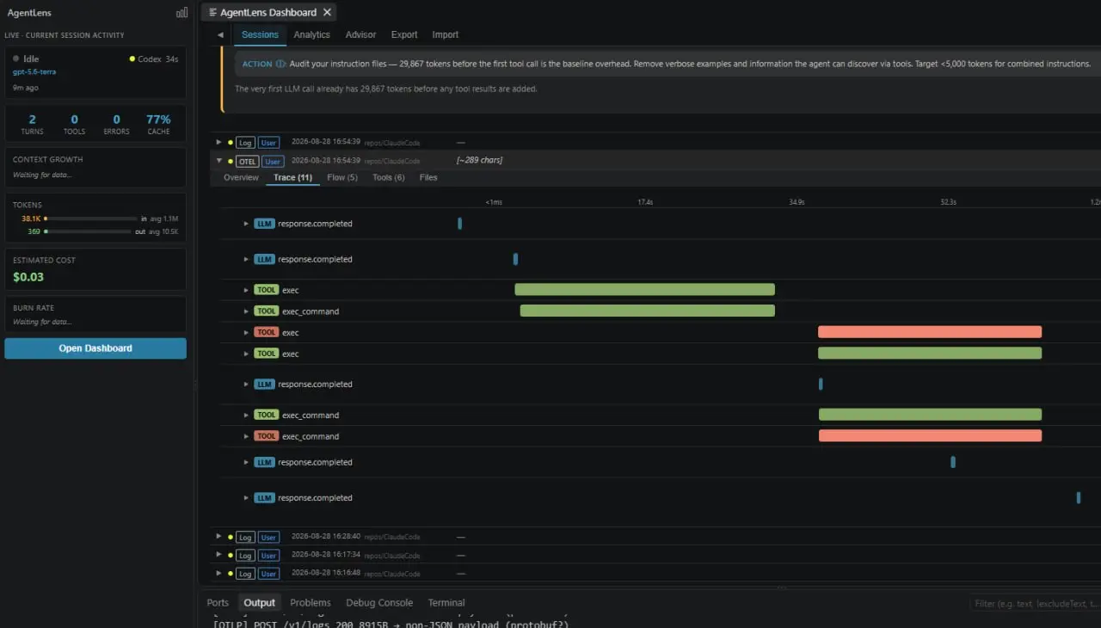Click the status dot on the OTEL row

(x=231, y=161)
